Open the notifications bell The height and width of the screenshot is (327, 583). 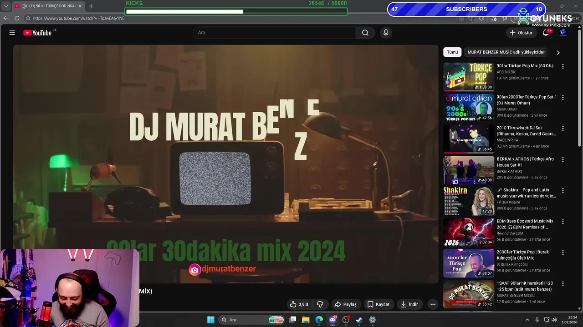coord(546,33)
